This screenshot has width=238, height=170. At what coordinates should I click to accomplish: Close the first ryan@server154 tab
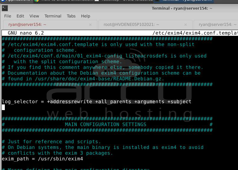point(90,25)
